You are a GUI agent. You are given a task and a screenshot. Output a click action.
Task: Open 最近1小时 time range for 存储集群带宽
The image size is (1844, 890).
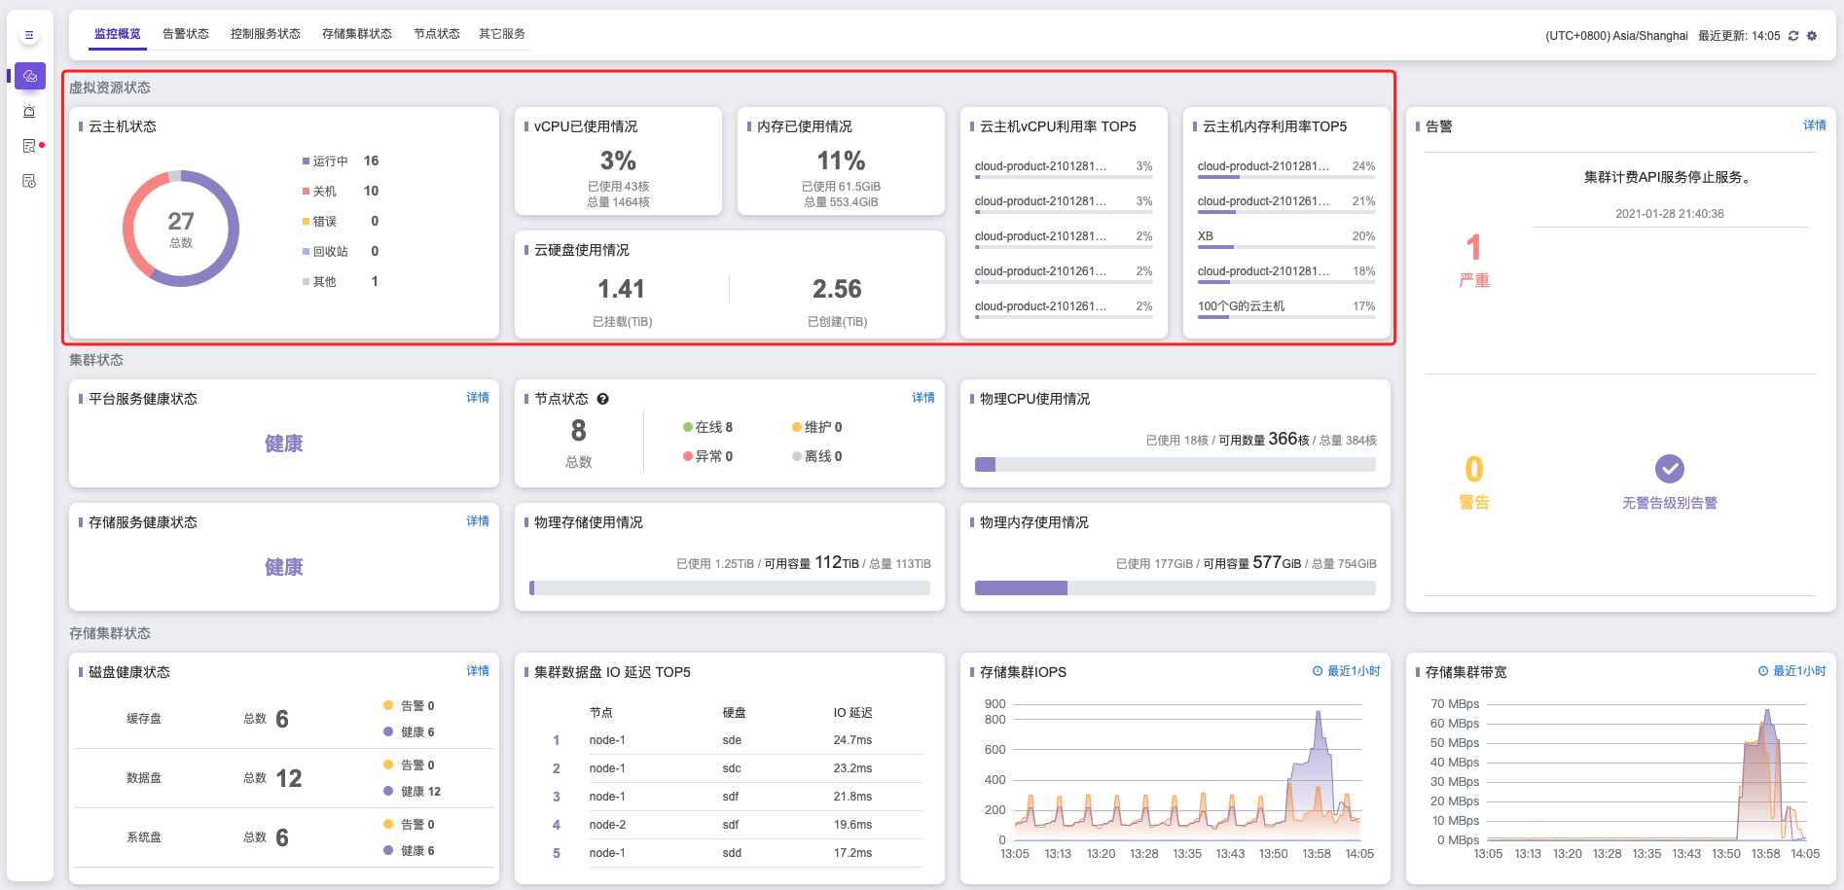click(x=1791, y=671)
